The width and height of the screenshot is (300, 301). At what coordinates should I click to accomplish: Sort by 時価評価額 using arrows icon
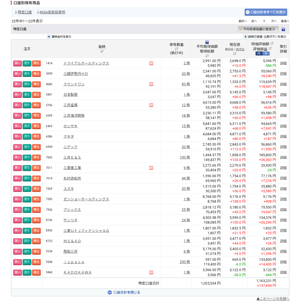pyautogui.click(x=272, y=44)
